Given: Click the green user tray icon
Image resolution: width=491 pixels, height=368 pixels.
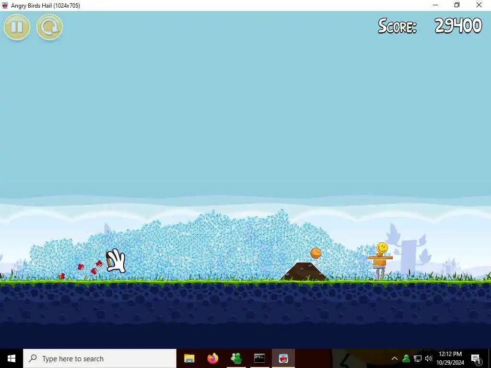Looking at the screenshot, I should pos(406,358).
